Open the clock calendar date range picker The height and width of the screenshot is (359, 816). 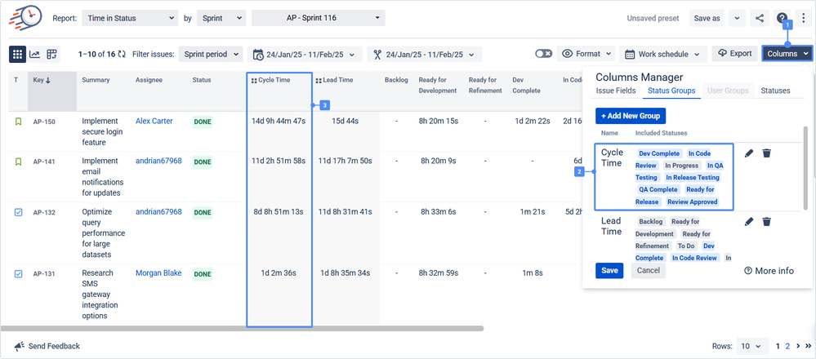(305, 54)
